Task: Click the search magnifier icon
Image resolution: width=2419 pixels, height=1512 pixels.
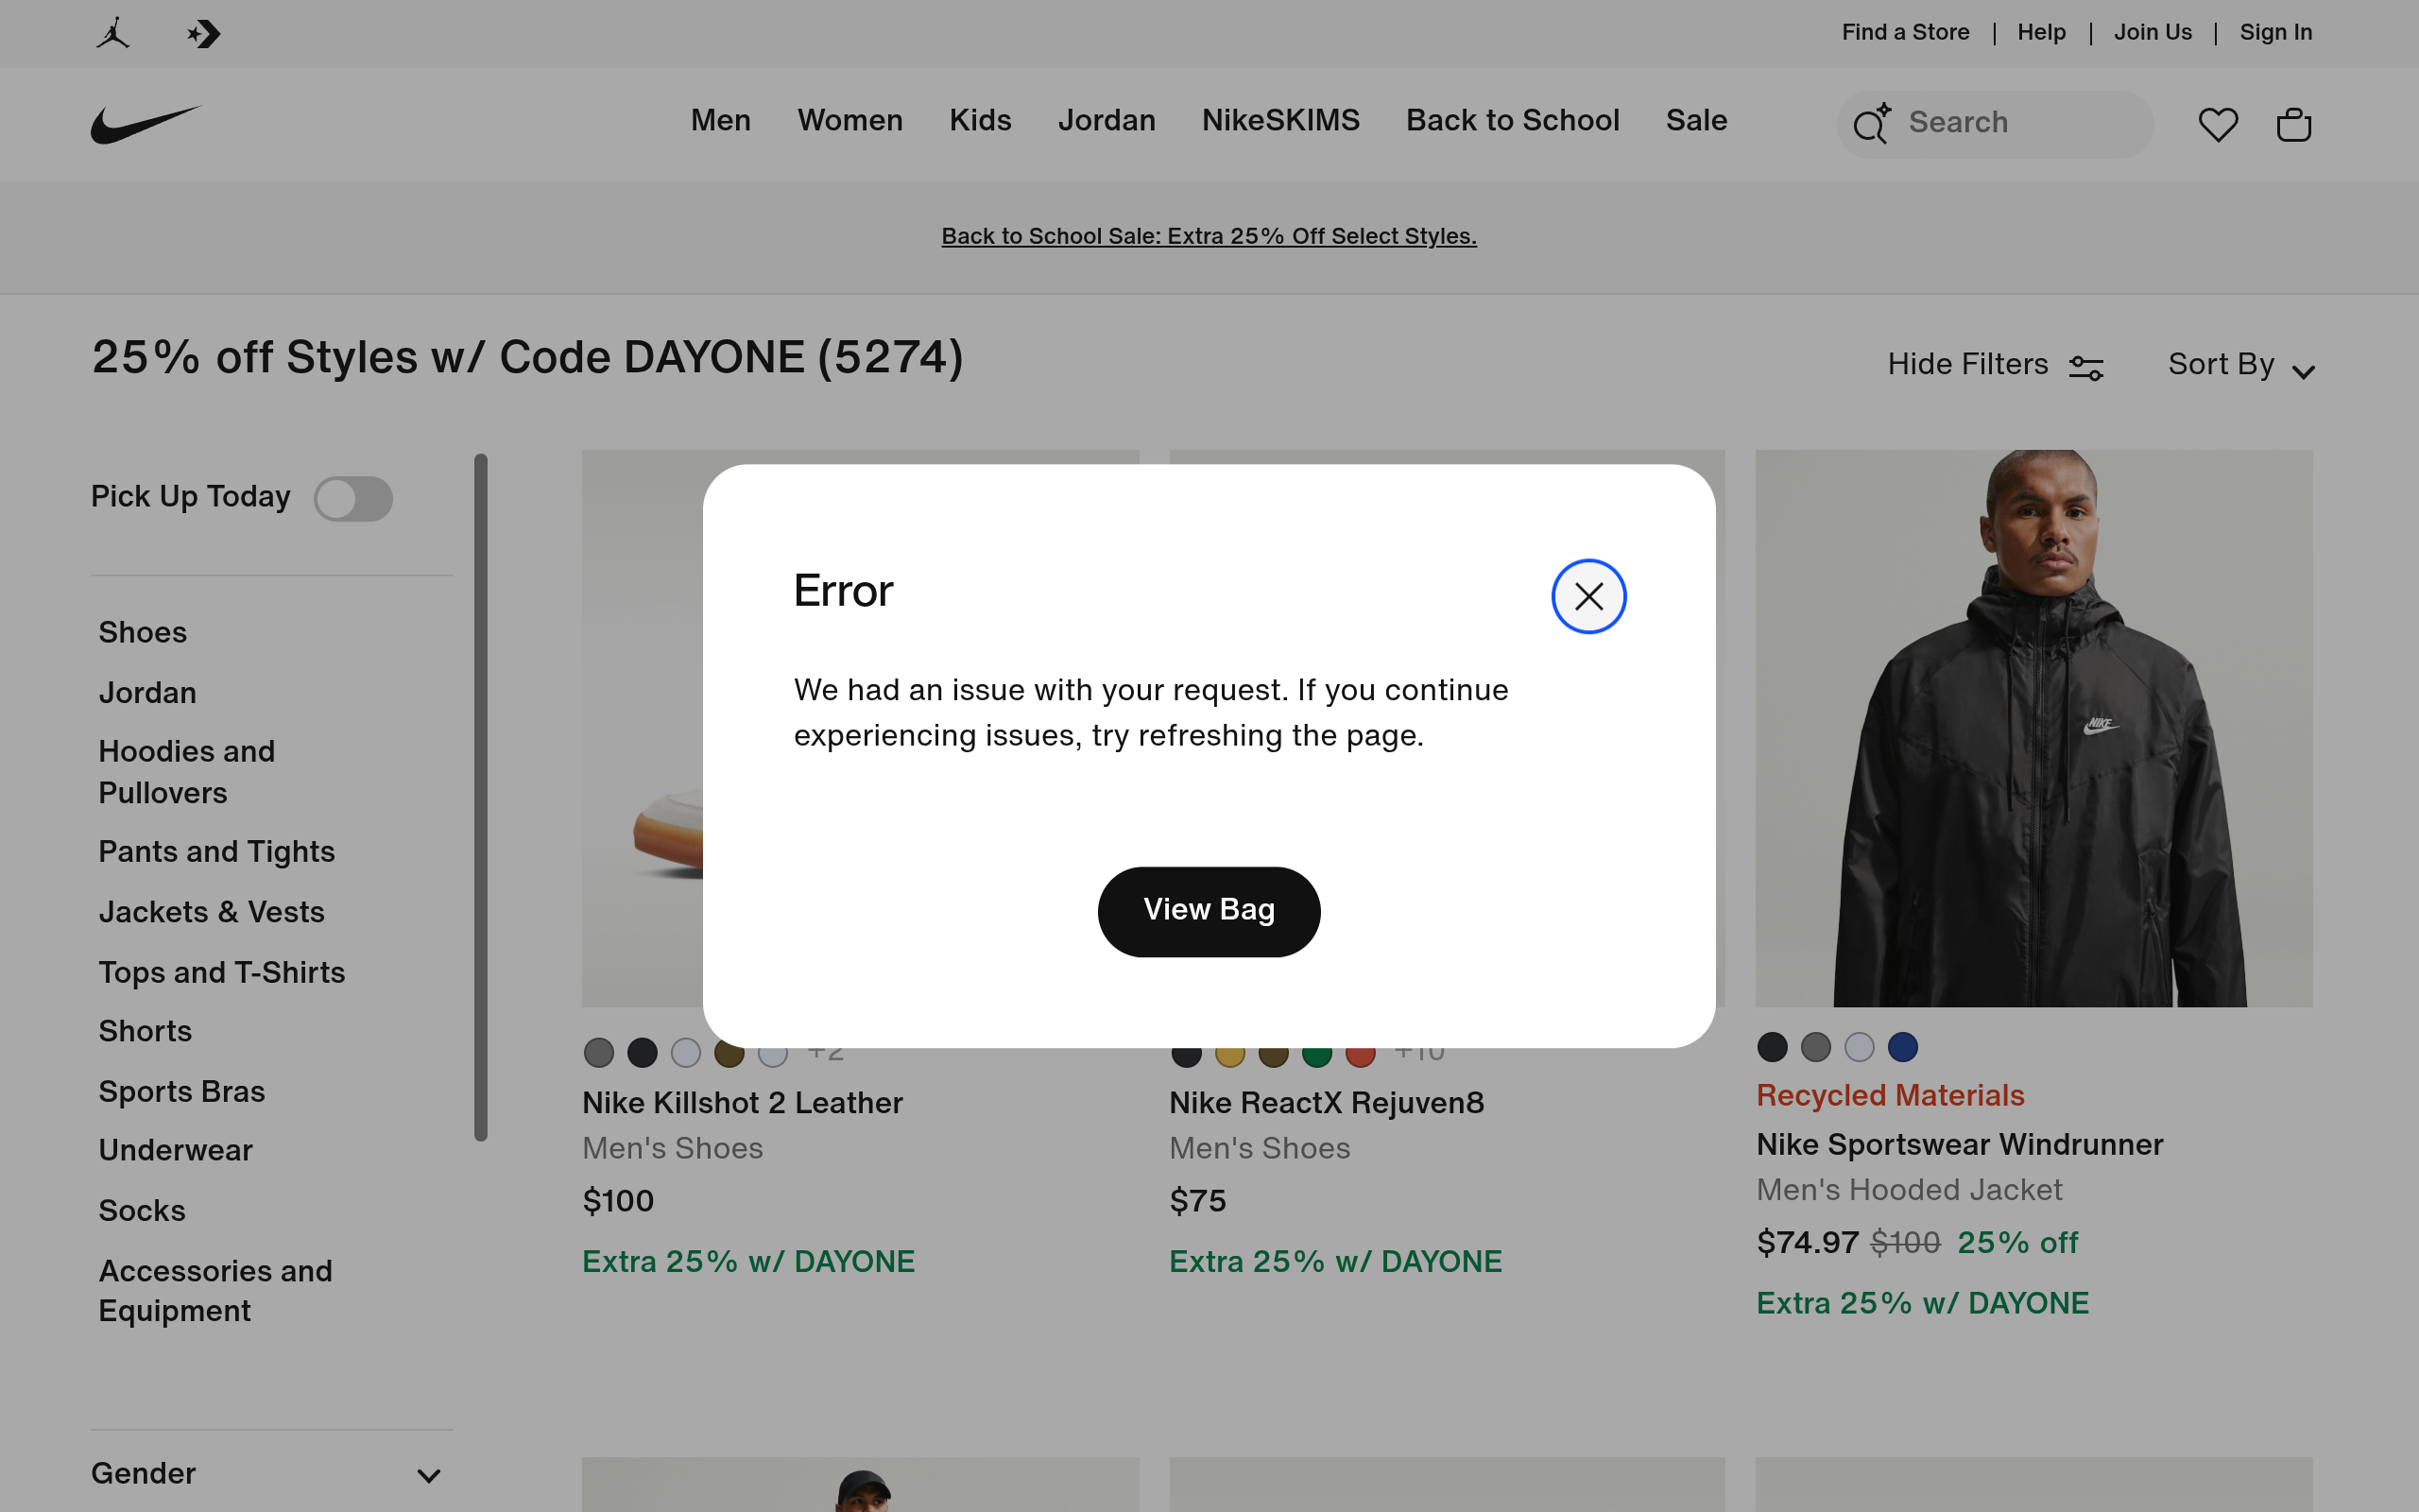Action: (x=1871, y=123)
